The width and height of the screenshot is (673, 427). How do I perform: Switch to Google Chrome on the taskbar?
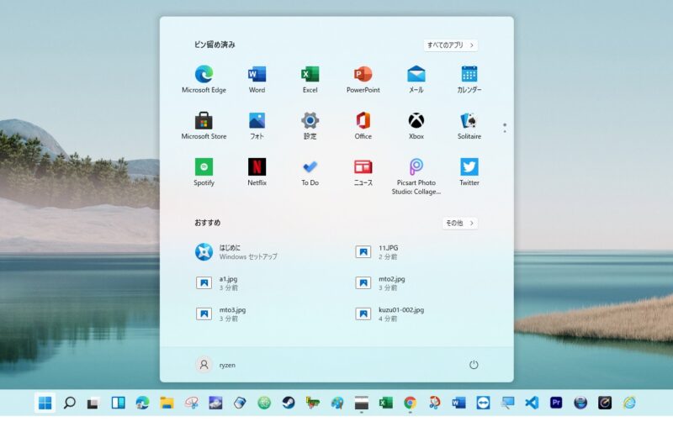click(410, 403)
